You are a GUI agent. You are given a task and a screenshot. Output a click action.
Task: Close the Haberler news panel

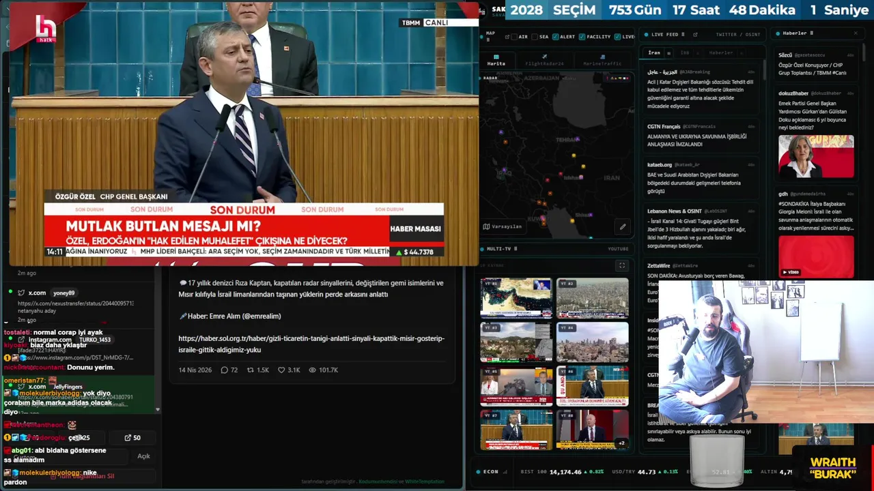[x=856, y=33]
